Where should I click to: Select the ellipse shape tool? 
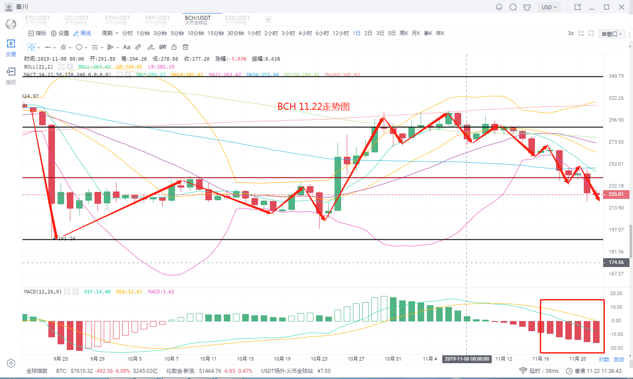[79, 47]
